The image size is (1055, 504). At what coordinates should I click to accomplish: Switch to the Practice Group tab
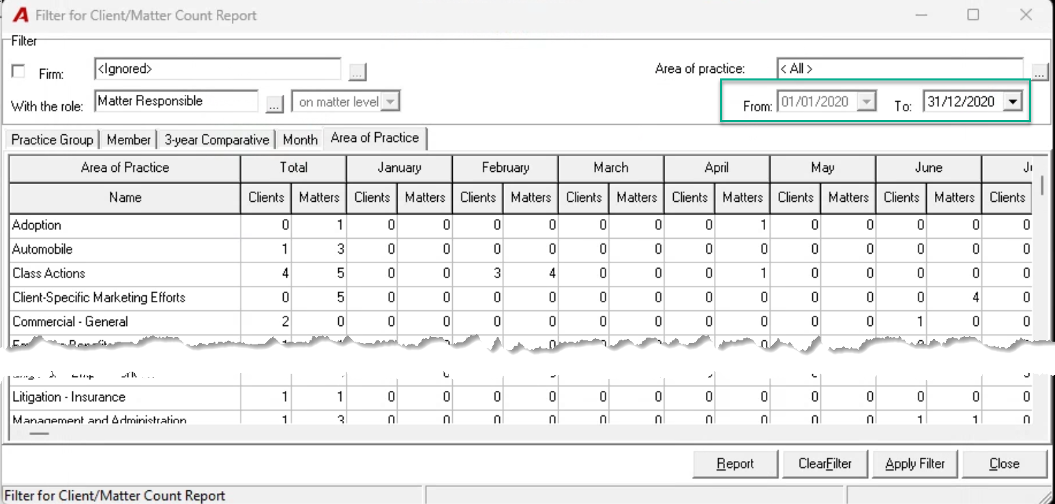tap(53, 139)
